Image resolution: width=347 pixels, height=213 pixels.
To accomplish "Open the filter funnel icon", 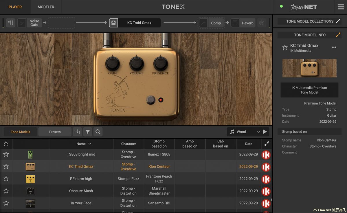I will pyautogui.click(x=88, y=132).
